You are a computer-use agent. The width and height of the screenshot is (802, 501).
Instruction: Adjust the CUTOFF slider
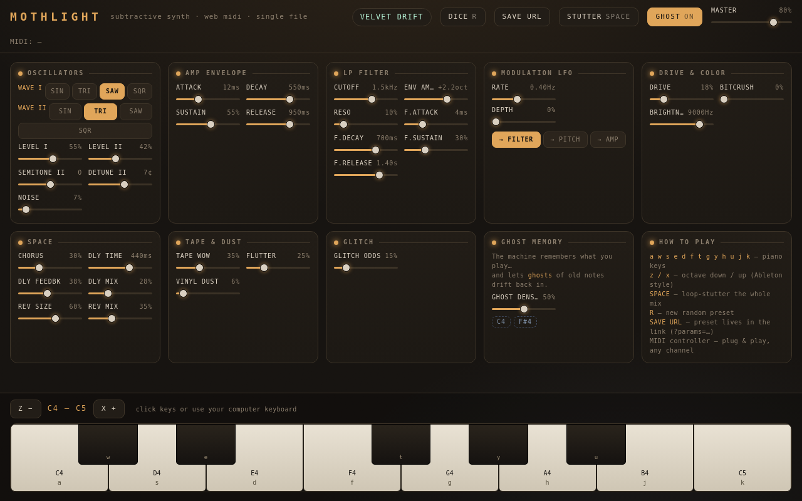pyautogui.click(x=366, y=99)
